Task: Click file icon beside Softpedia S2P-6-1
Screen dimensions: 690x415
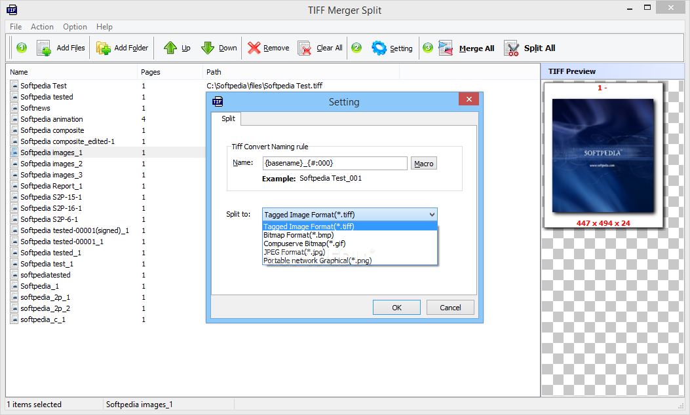Action: [x=14, y=219]
